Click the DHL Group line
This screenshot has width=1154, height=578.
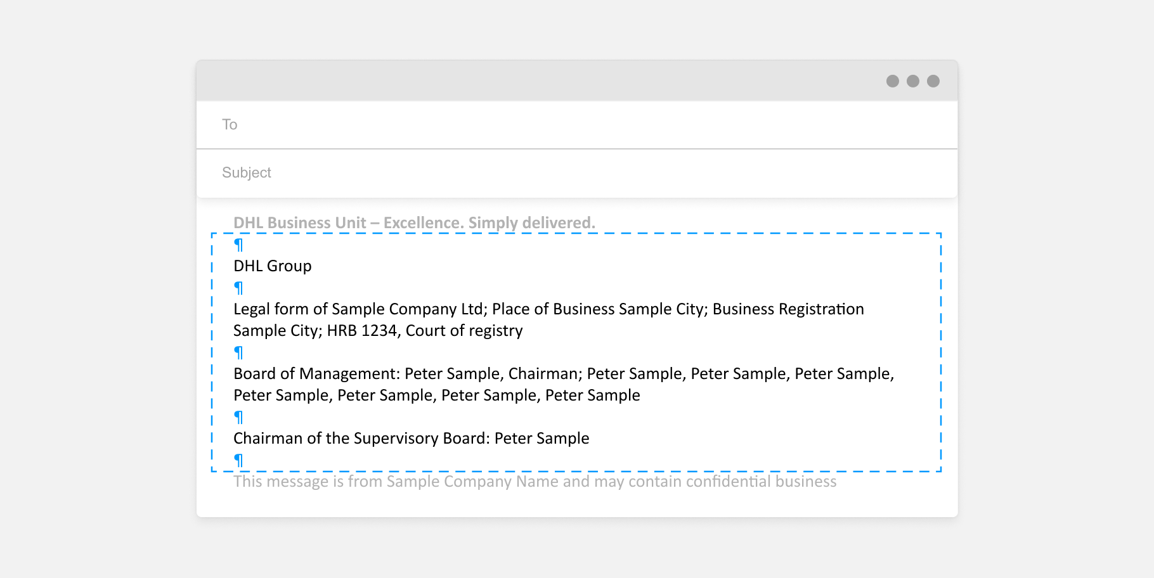click(272, 266)
